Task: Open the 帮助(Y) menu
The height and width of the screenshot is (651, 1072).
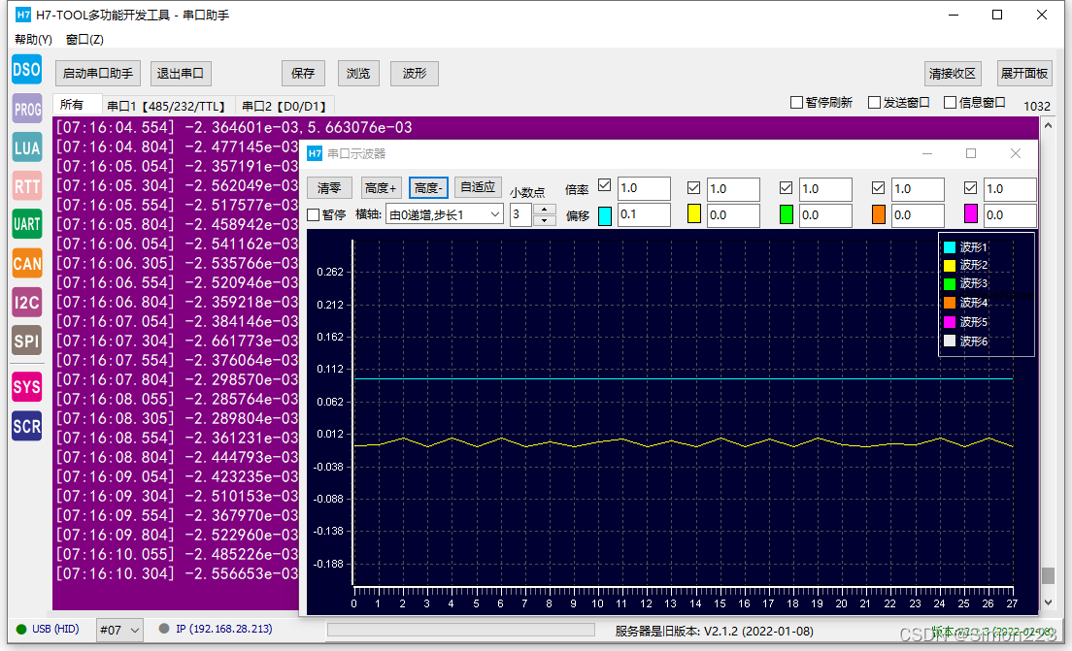Action: point(33,40)
